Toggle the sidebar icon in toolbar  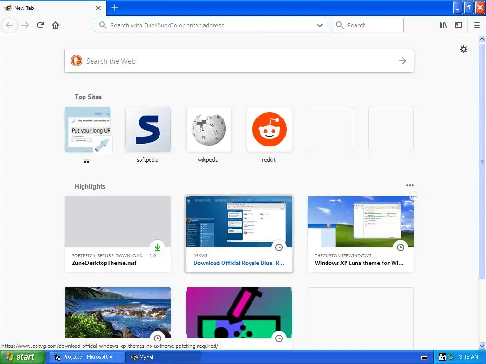click(x=458, y=25)
